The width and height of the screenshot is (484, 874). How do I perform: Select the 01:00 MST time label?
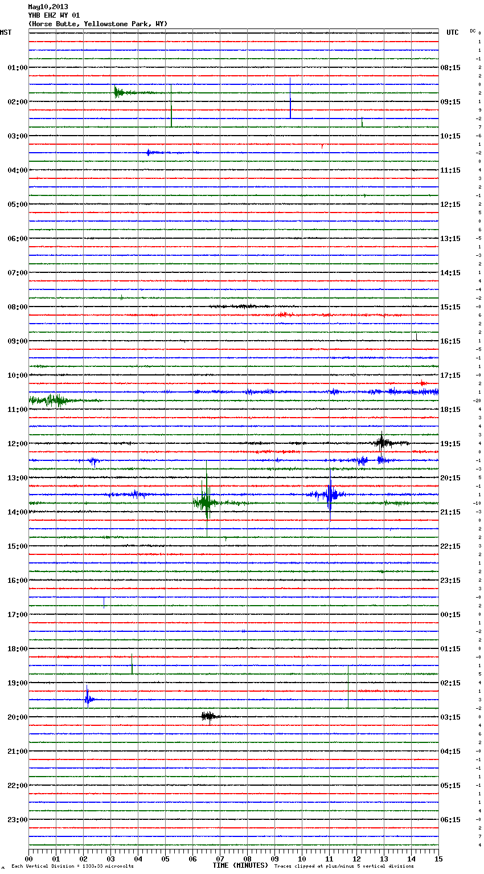click(18, 68)
